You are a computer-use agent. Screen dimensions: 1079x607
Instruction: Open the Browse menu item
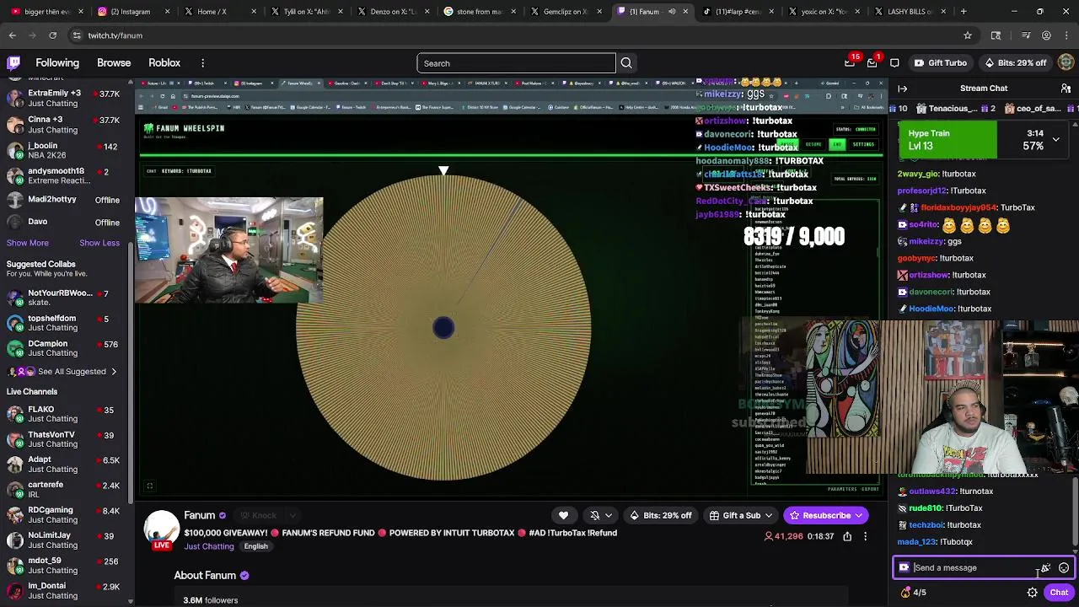[x=114, y=63]
